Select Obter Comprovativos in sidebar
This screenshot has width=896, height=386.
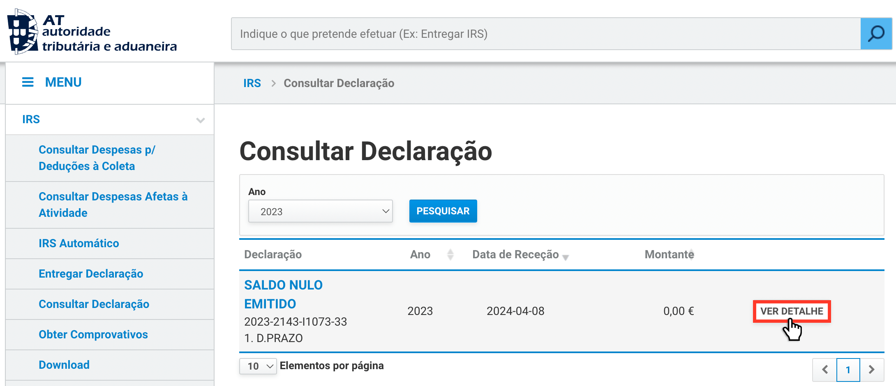tap(93, 335)
